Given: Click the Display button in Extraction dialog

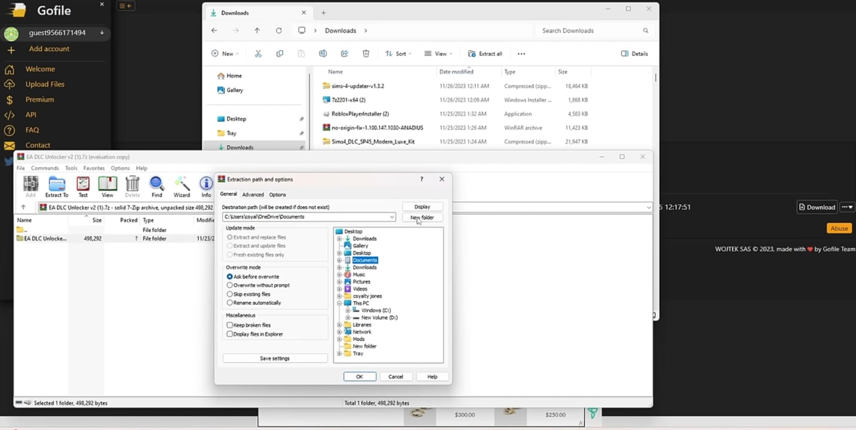Looking at the screenshot, I should pos(422,207).
